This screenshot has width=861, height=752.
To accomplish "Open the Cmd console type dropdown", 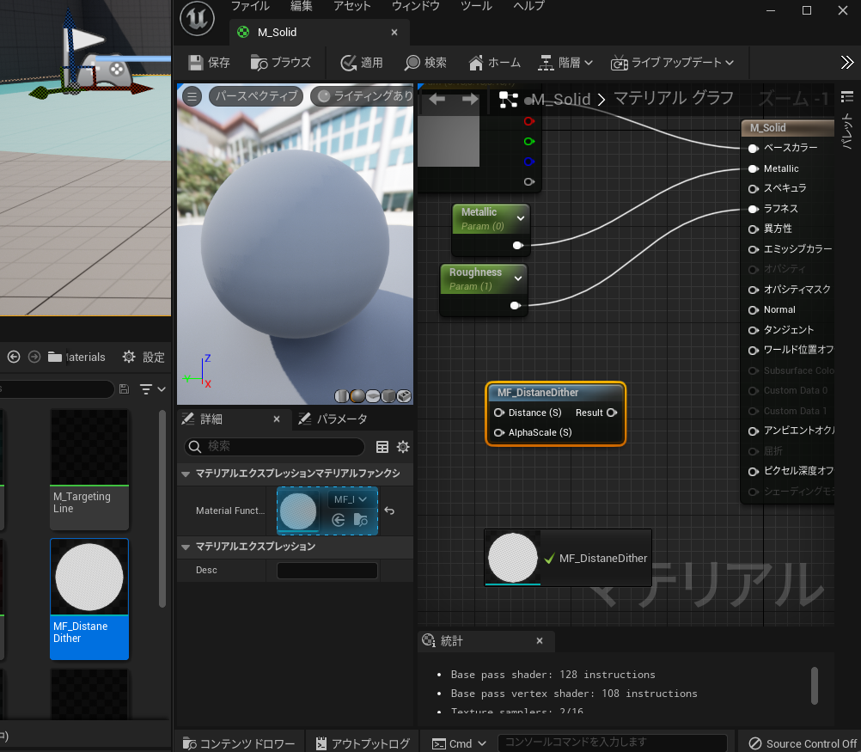I will pos(459,743).
